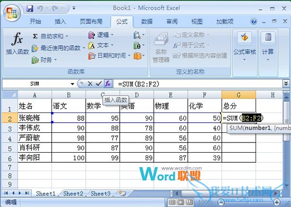Viewport: 291px width, 207px height.
Task: Open the 逻辑 functions dropdown
Action: point(101,35)
